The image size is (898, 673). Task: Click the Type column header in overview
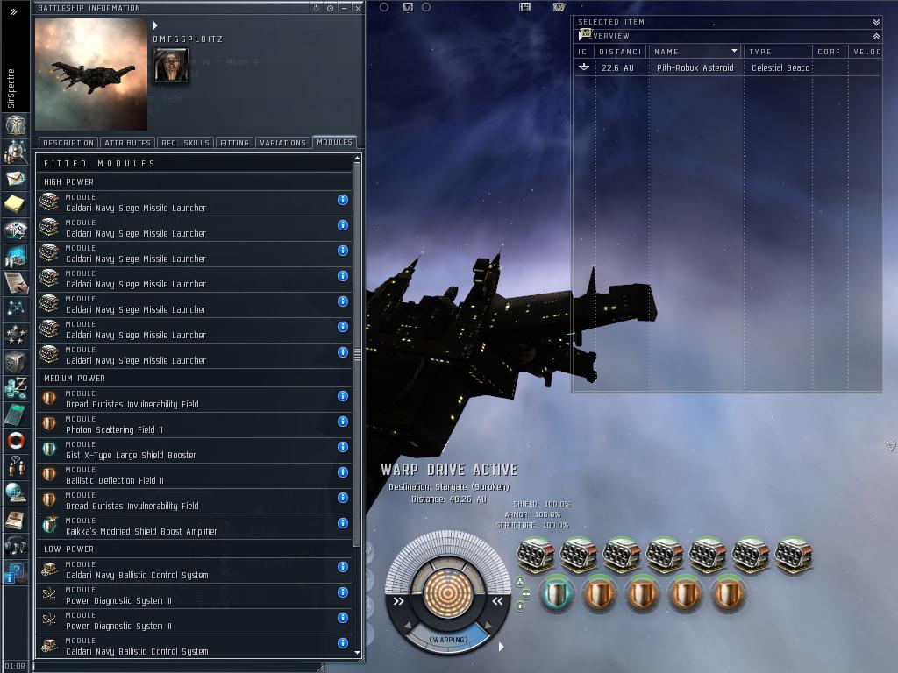pos(778,52)
